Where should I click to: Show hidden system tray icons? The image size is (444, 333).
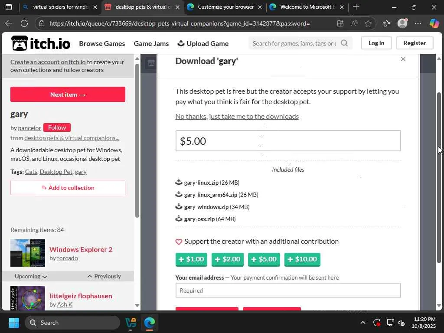[363, 323]
